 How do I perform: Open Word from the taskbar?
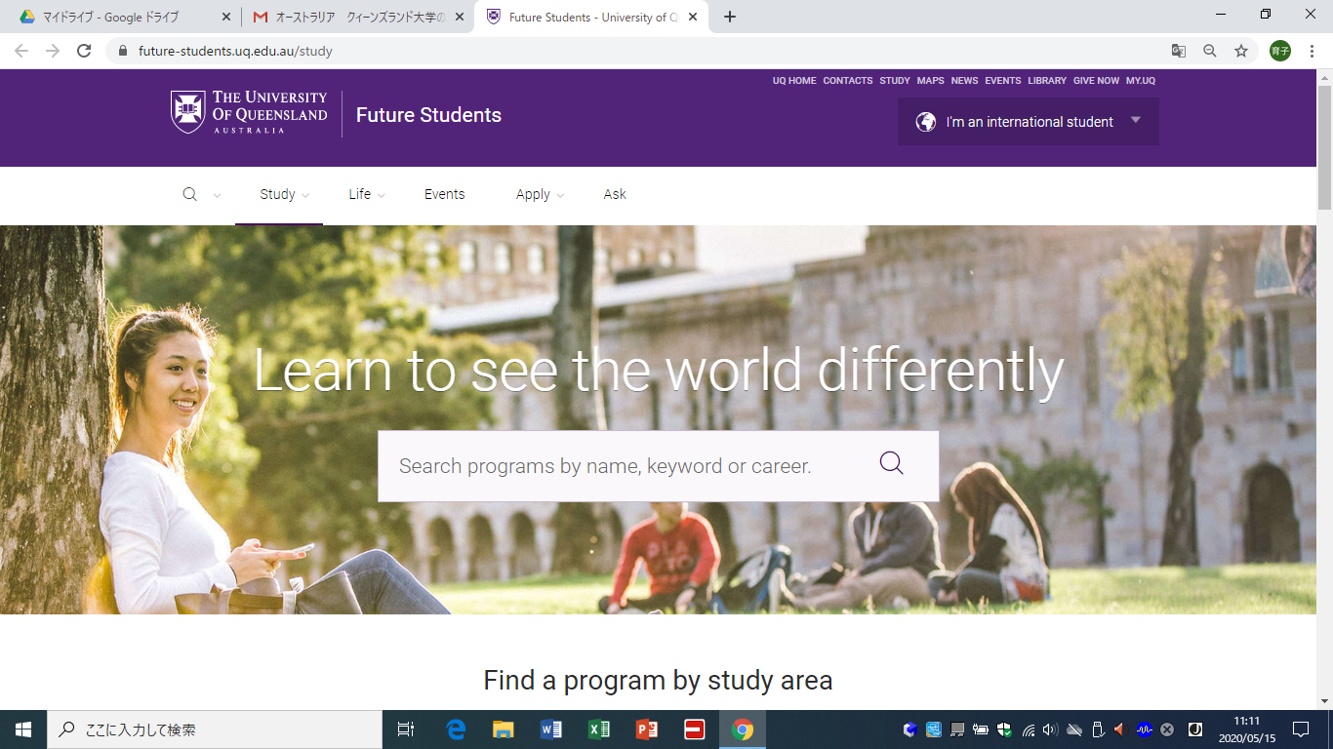click(x=550, y=729)
